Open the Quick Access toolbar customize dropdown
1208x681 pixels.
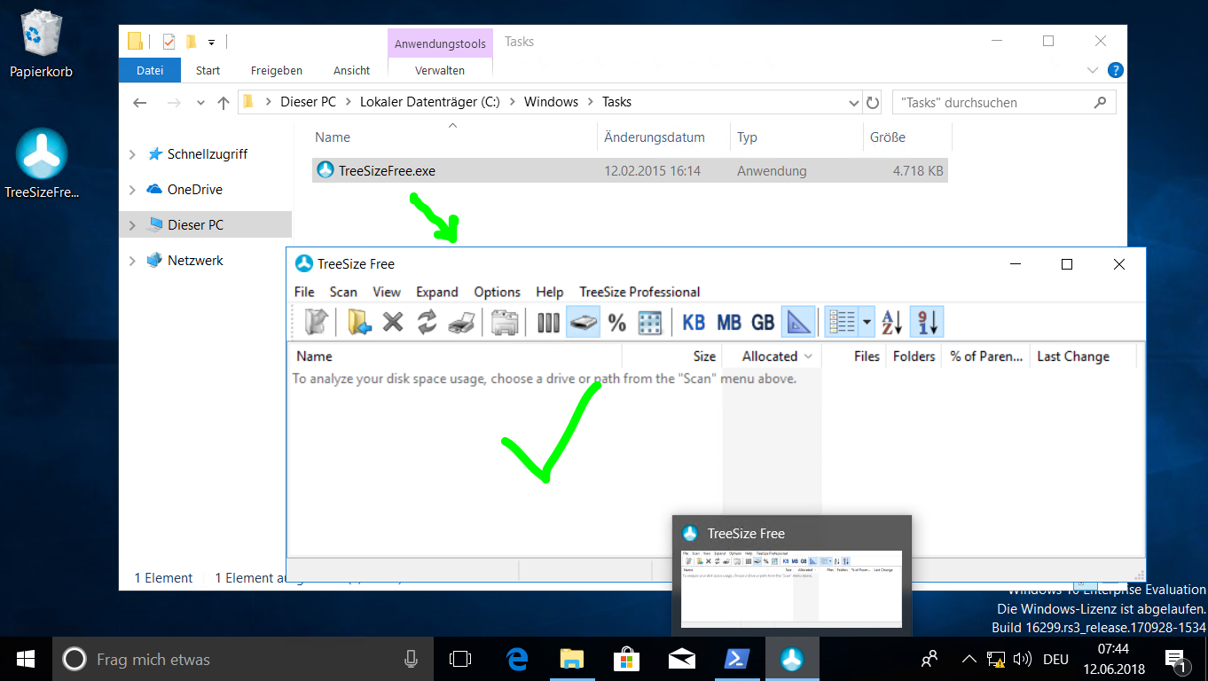(x=211, y=42)
